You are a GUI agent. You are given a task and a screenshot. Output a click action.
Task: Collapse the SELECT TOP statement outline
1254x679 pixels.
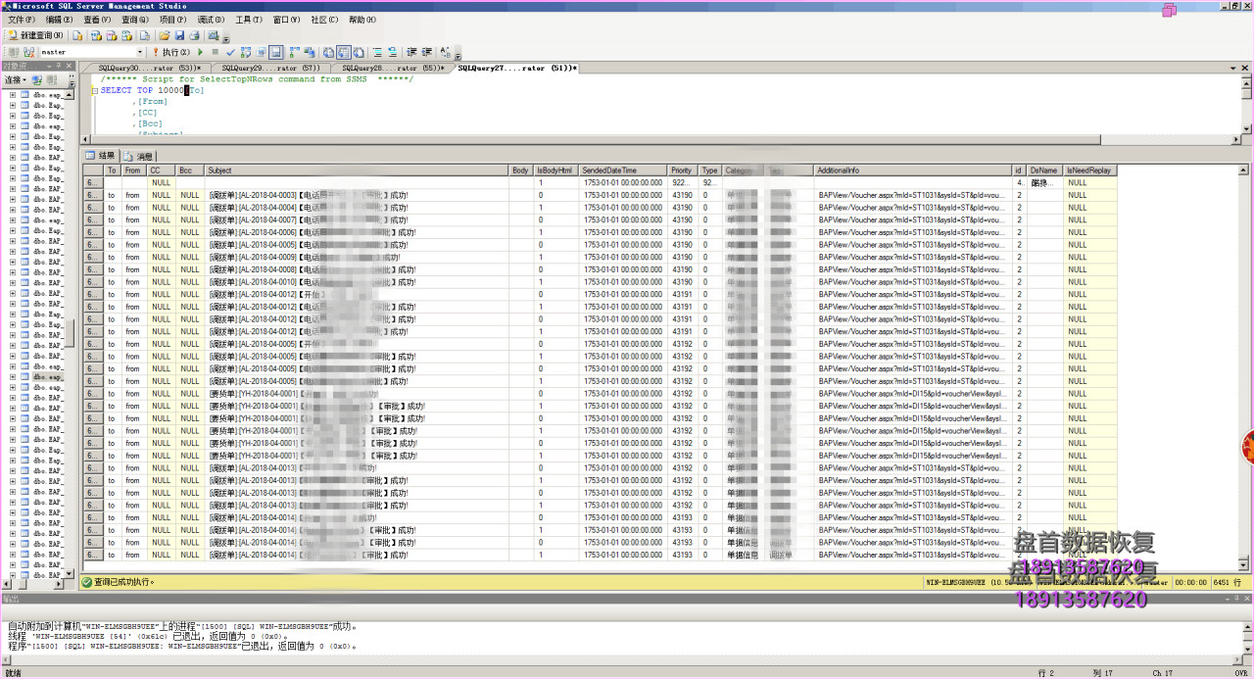(95, 90)
